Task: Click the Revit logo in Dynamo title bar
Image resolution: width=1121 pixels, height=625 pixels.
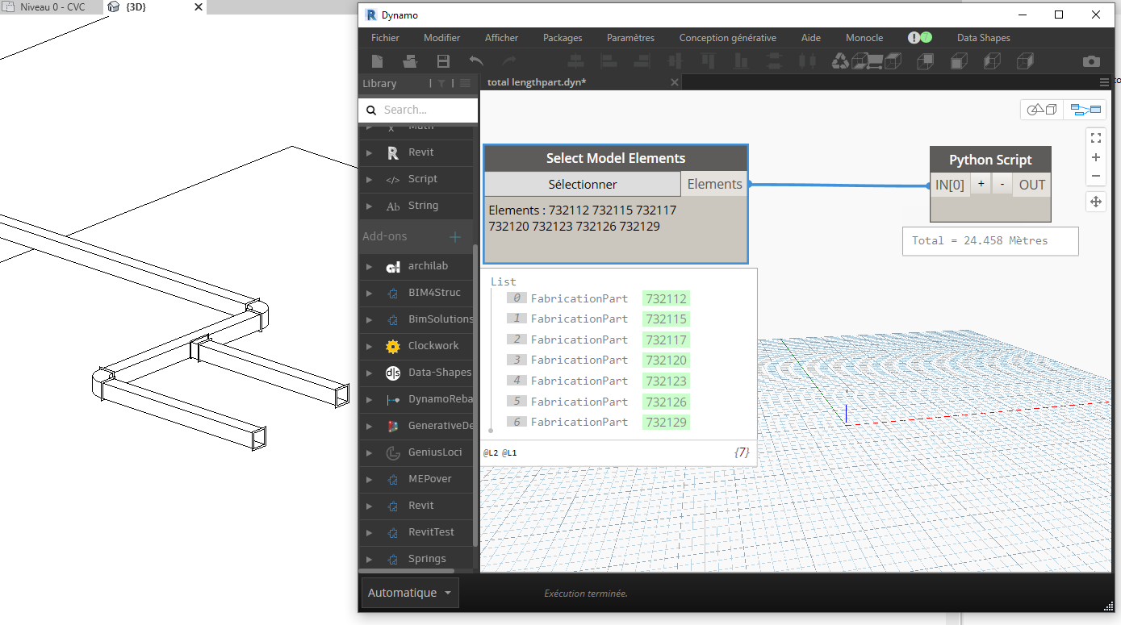Action: pyautogui.click(x=370, y=15)
